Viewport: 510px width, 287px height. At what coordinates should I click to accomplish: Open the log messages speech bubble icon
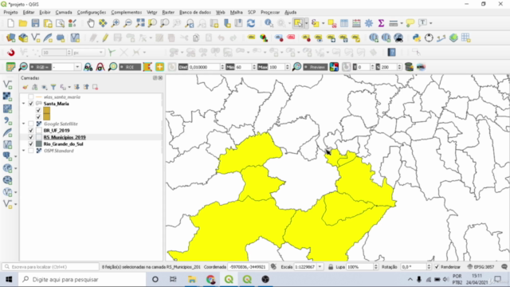pos(504,266)
